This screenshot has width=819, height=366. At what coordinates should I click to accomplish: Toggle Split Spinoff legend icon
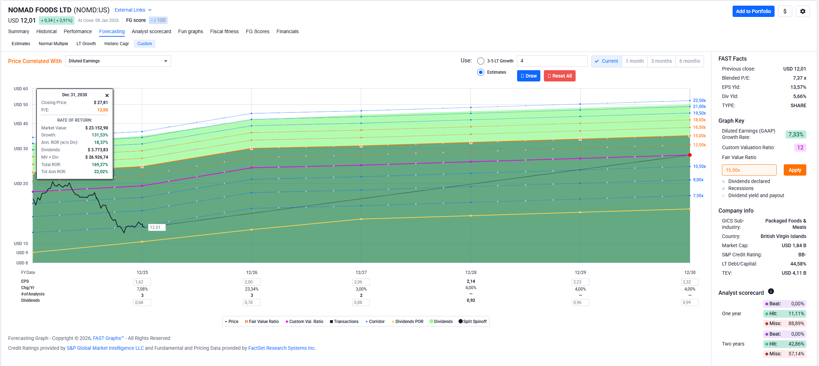(x=460, y=322)
